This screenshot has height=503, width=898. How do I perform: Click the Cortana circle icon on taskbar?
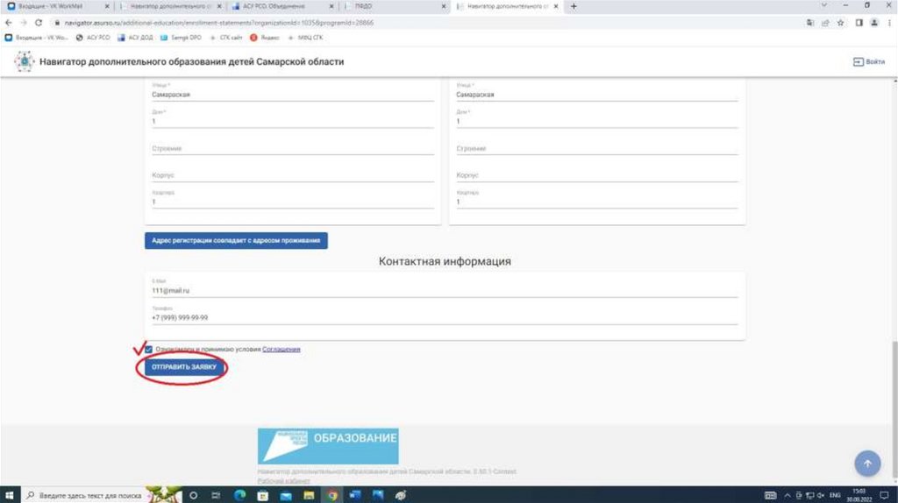[193, 495]
